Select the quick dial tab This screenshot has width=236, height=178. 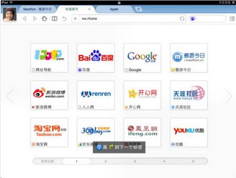pyautogui.click(x=72, y=9)
